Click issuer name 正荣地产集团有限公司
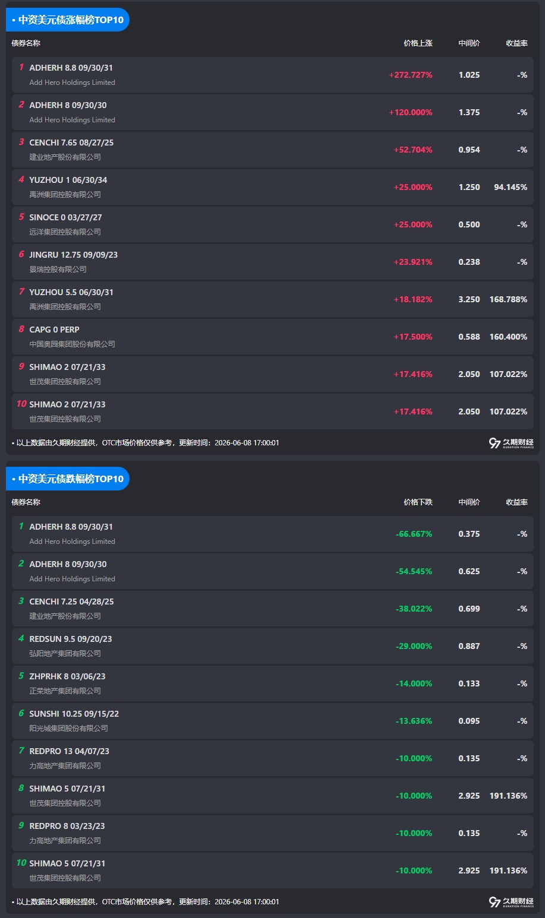 click(65, 691)
